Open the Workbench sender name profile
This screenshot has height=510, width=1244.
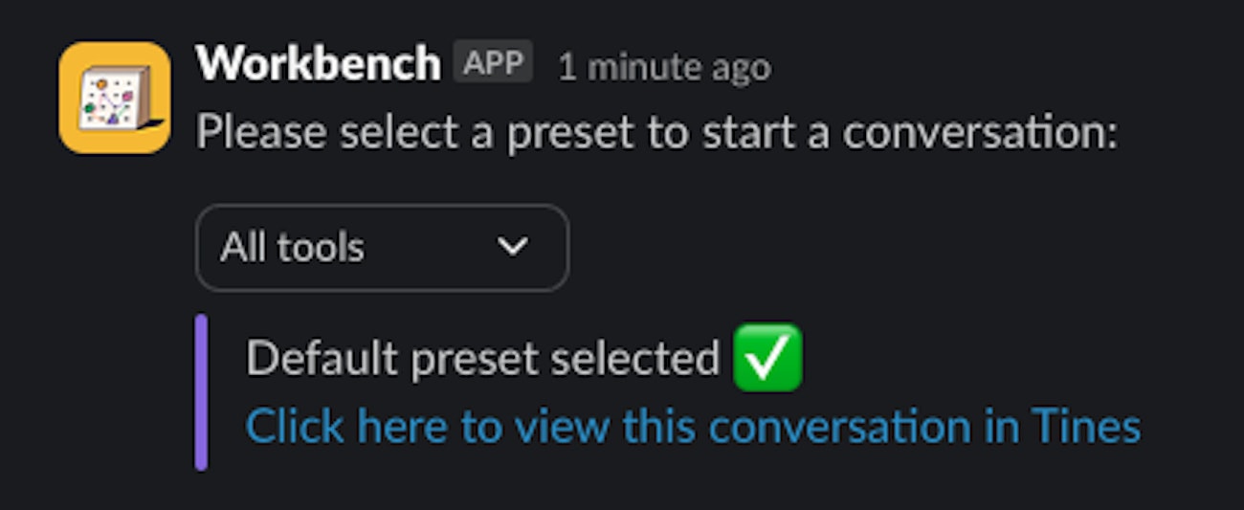coord(318,64)
